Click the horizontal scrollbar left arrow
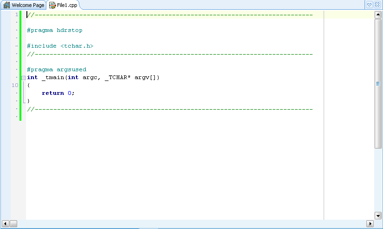Image resolution: width=383 pixels, height=229 pixels. pyautogui.click(x=6, y=223)
